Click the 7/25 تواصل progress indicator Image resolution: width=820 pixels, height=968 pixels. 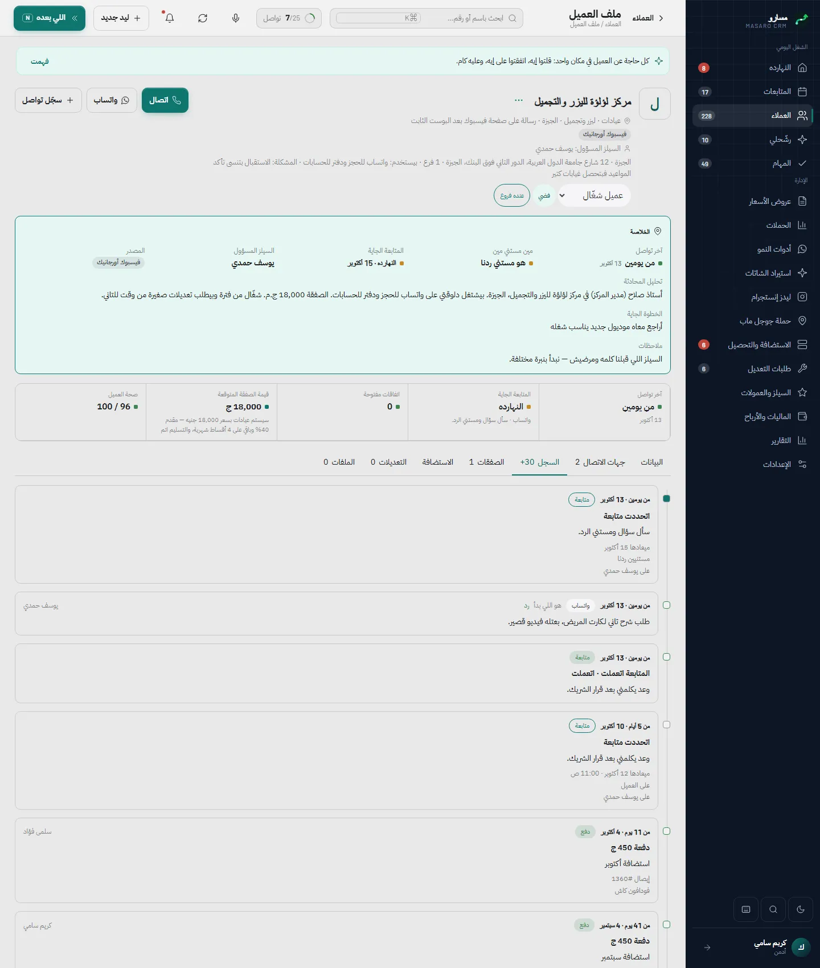pyautogui.click(x=289, y=18)
